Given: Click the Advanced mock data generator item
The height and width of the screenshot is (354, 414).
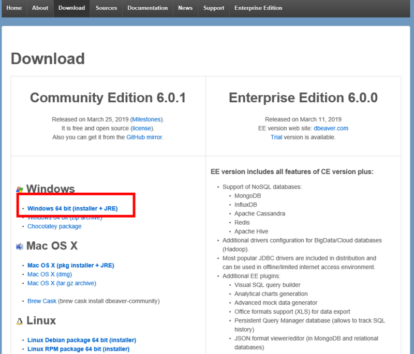Looking at the screenshot, I should [276, 303].
